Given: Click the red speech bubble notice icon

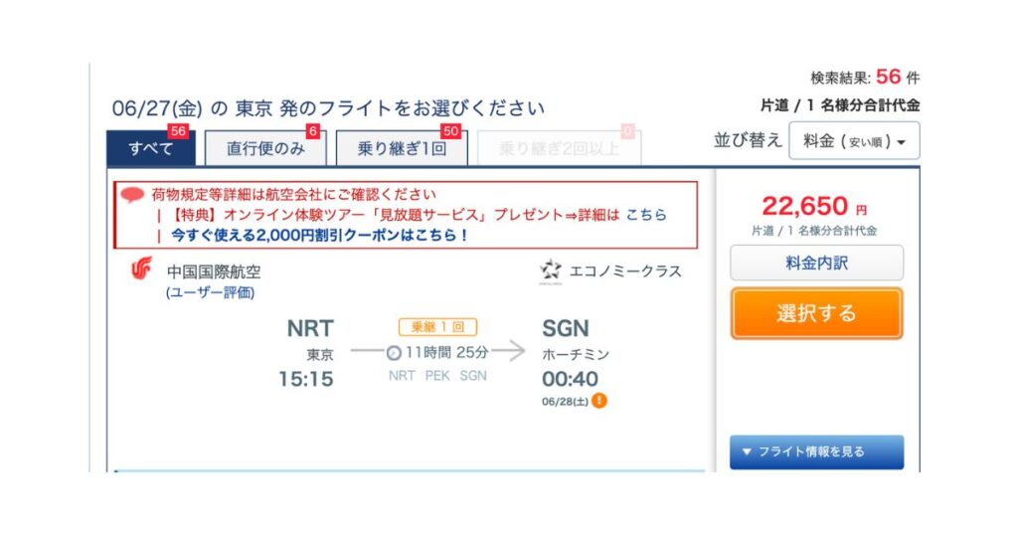Looking at the screenshot, I should click(x=133, y=194).
